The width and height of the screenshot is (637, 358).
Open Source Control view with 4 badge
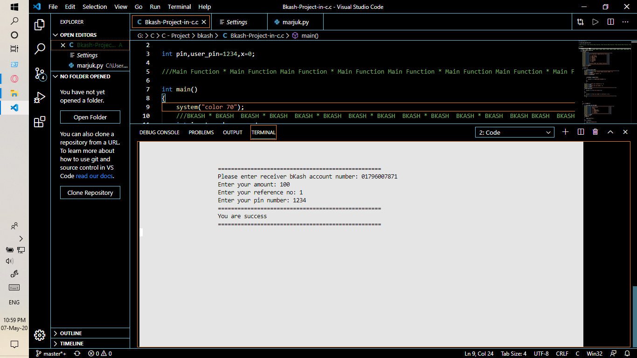point(40,73)
